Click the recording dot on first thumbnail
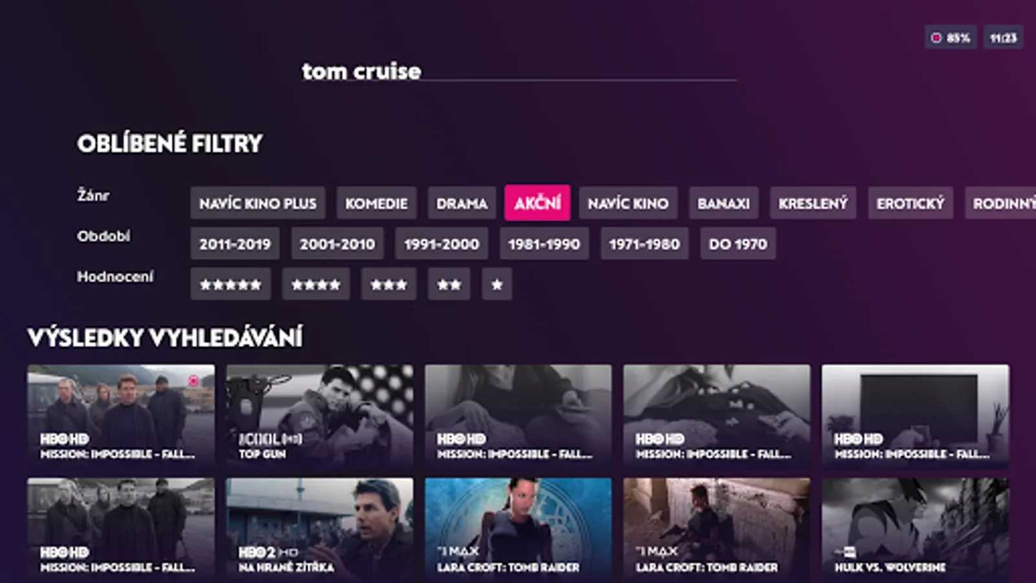 (193, 381)
